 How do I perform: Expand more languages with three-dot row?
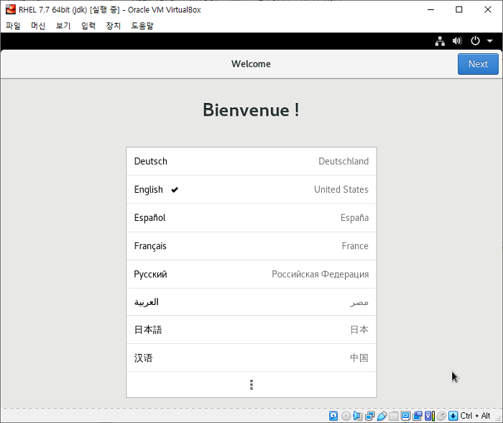251,384
